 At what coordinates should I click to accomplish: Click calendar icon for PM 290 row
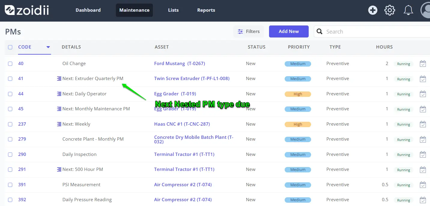[x=423, y=154]
